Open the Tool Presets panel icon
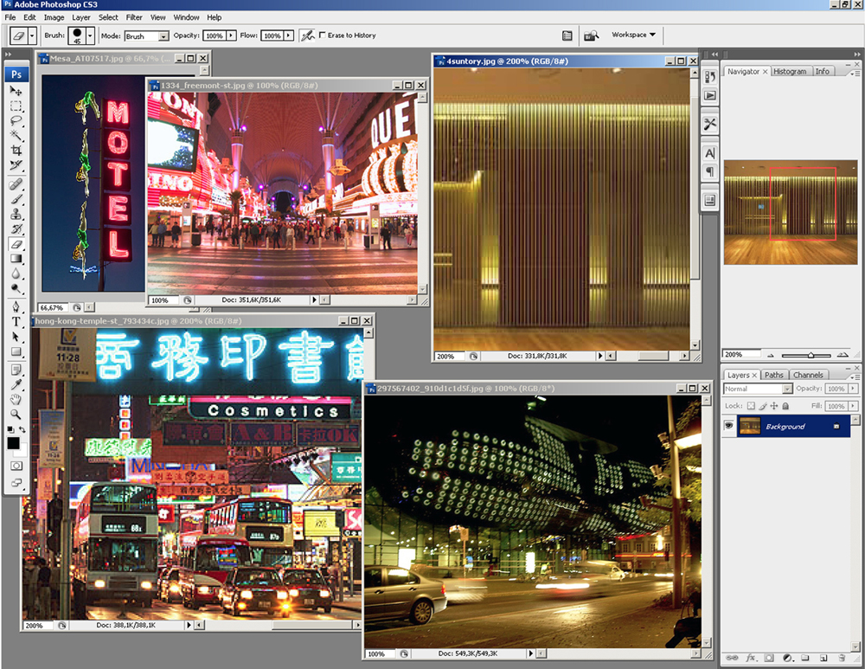 tap(710, 125)
